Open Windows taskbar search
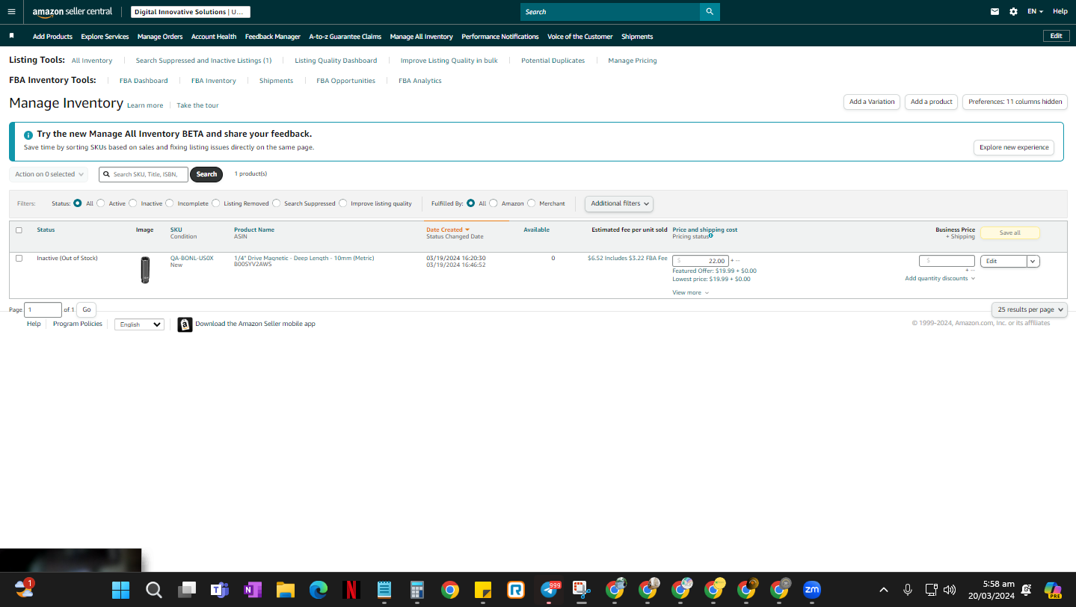The height and width of the screenshot is (607, 1076). pyautogui.click(x=153, y=590)
